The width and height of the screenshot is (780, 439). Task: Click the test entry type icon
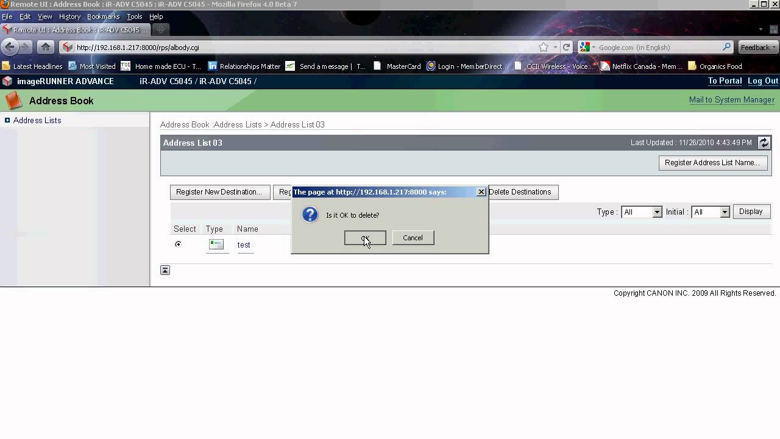coord(216,244)
